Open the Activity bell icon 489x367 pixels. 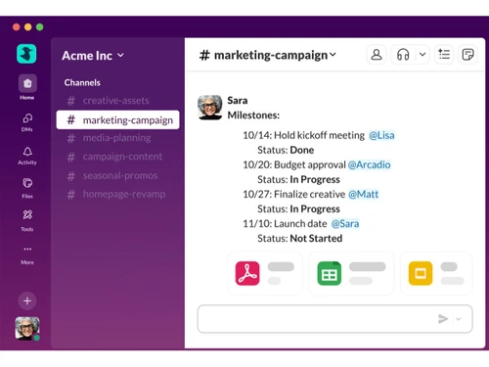(27, 151)
